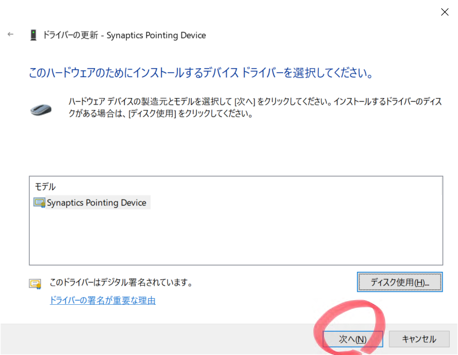Proceed with the 次へ(N) button

[352, 339]
